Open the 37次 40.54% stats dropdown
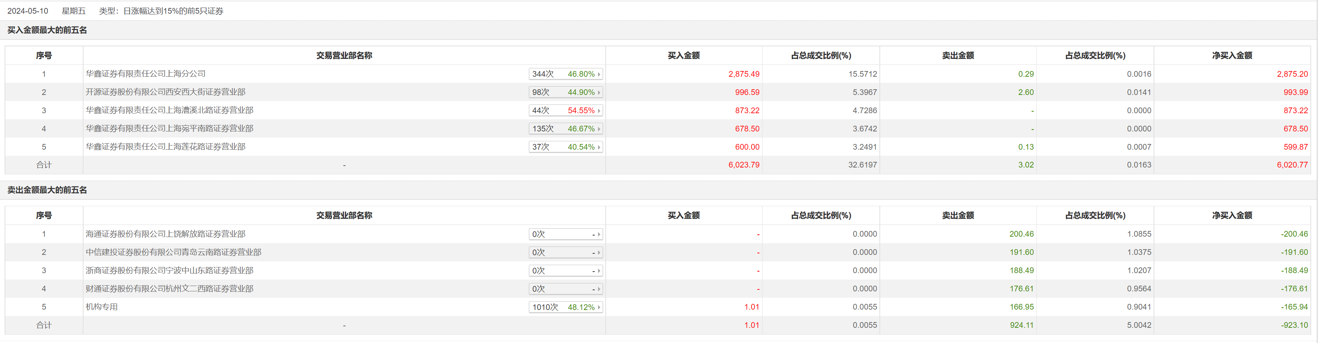 click(x=565, y=147)
